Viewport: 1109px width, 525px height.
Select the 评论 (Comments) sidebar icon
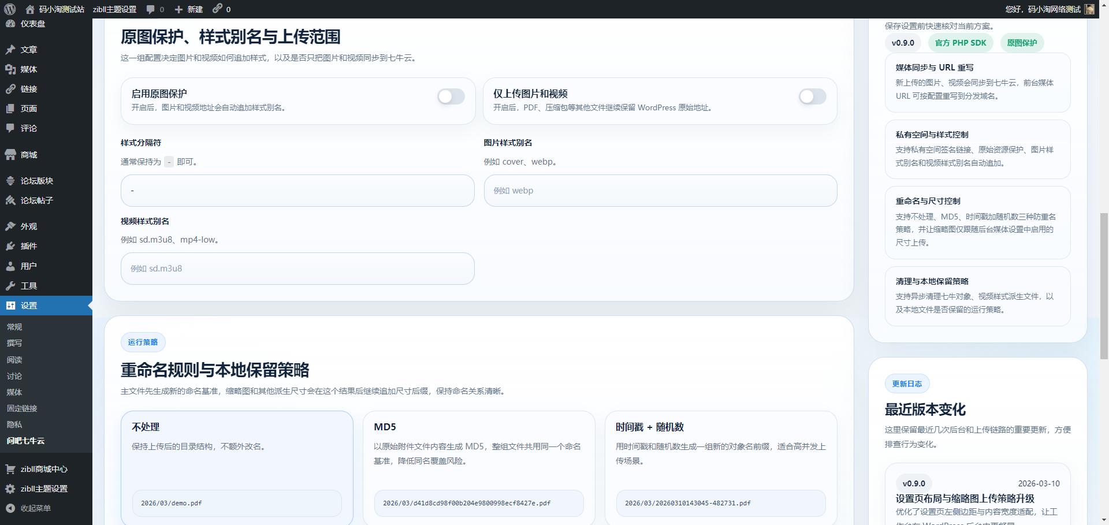[x=10, y=128]
